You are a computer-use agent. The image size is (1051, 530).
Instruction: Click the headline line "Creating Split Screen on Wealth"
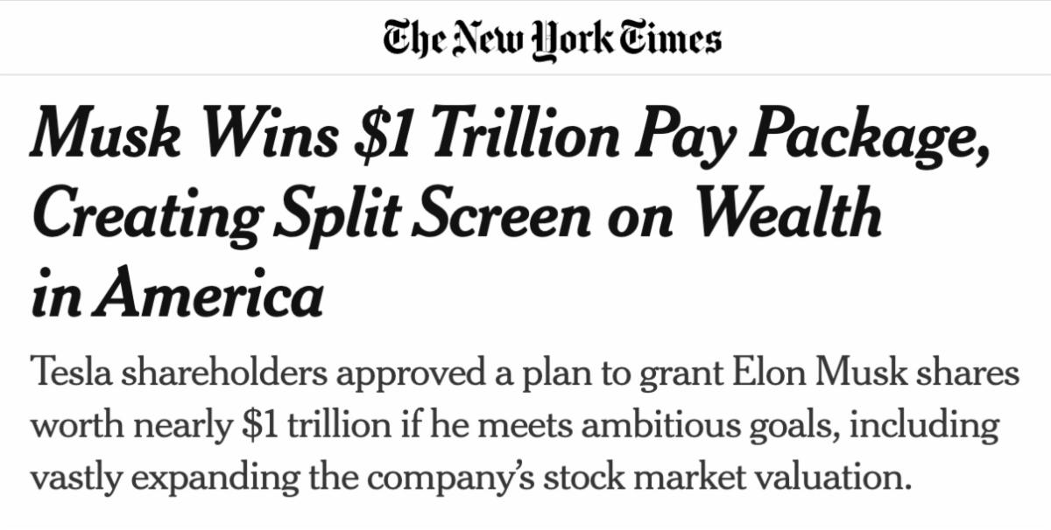pos(455,216)
